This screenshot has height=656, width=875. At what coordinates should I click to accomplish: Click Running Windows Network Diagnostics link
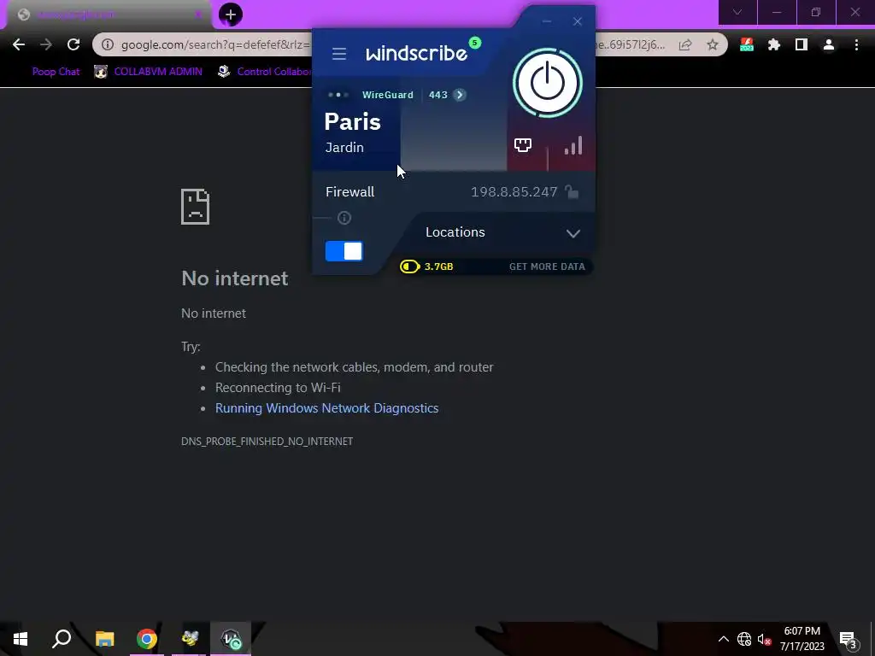(x=327, y=408)
